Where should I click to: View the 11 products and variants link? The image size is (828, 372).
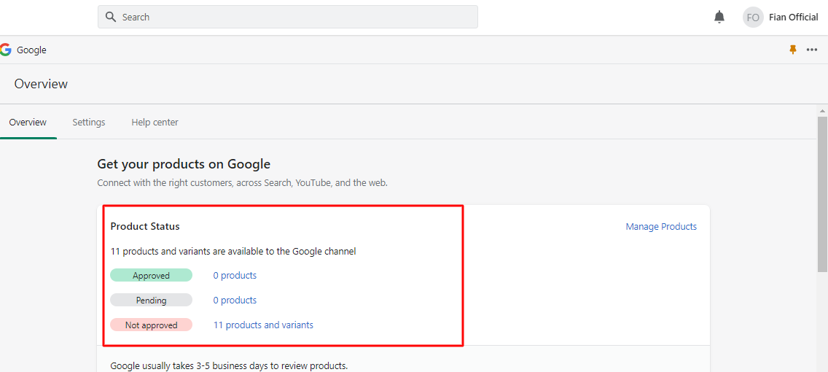263,325
